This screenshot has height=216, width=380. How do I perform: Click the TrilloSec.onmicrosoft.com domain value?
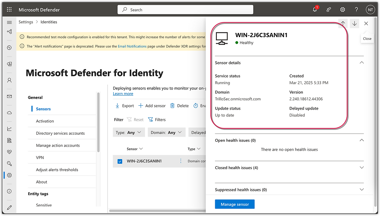238,99
